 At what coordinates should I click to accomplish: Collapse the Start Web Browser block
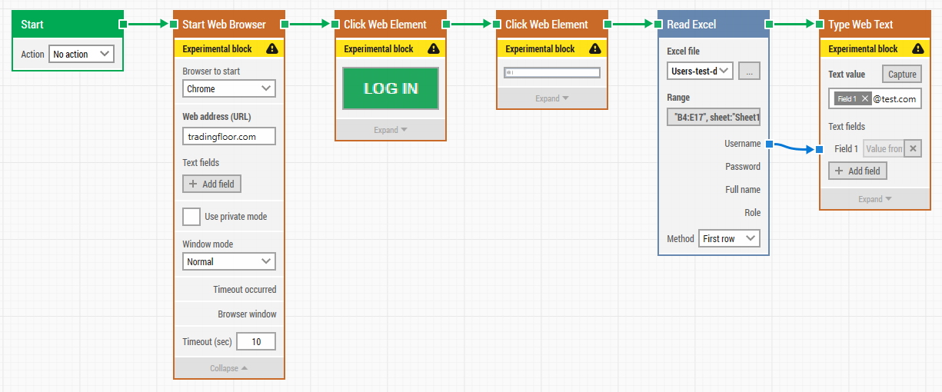click(229, 368)
